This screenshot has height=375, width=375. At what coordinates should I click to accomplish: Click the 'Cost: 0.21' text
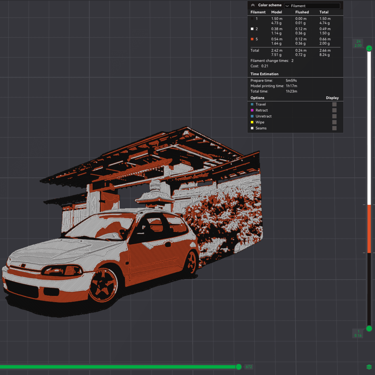click(259, 66)
